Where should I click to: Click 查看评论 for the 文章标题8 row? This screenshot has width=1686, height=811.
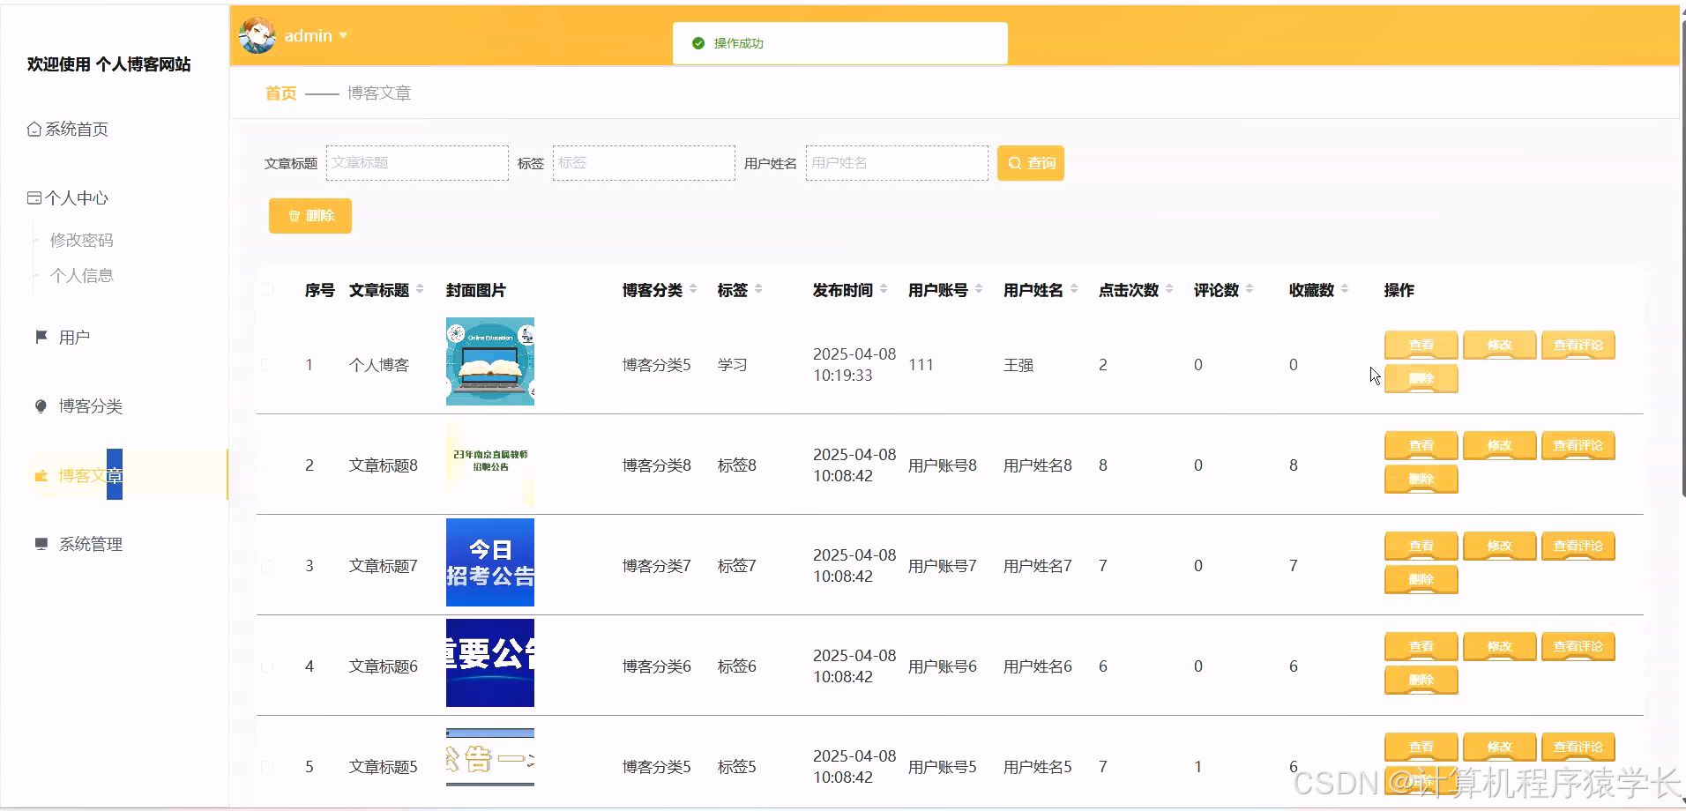1578,445
